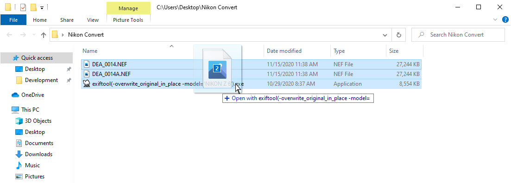Screen dimensions: 511x183
Task: Click the pin icon beside Development
Action: 69,80
